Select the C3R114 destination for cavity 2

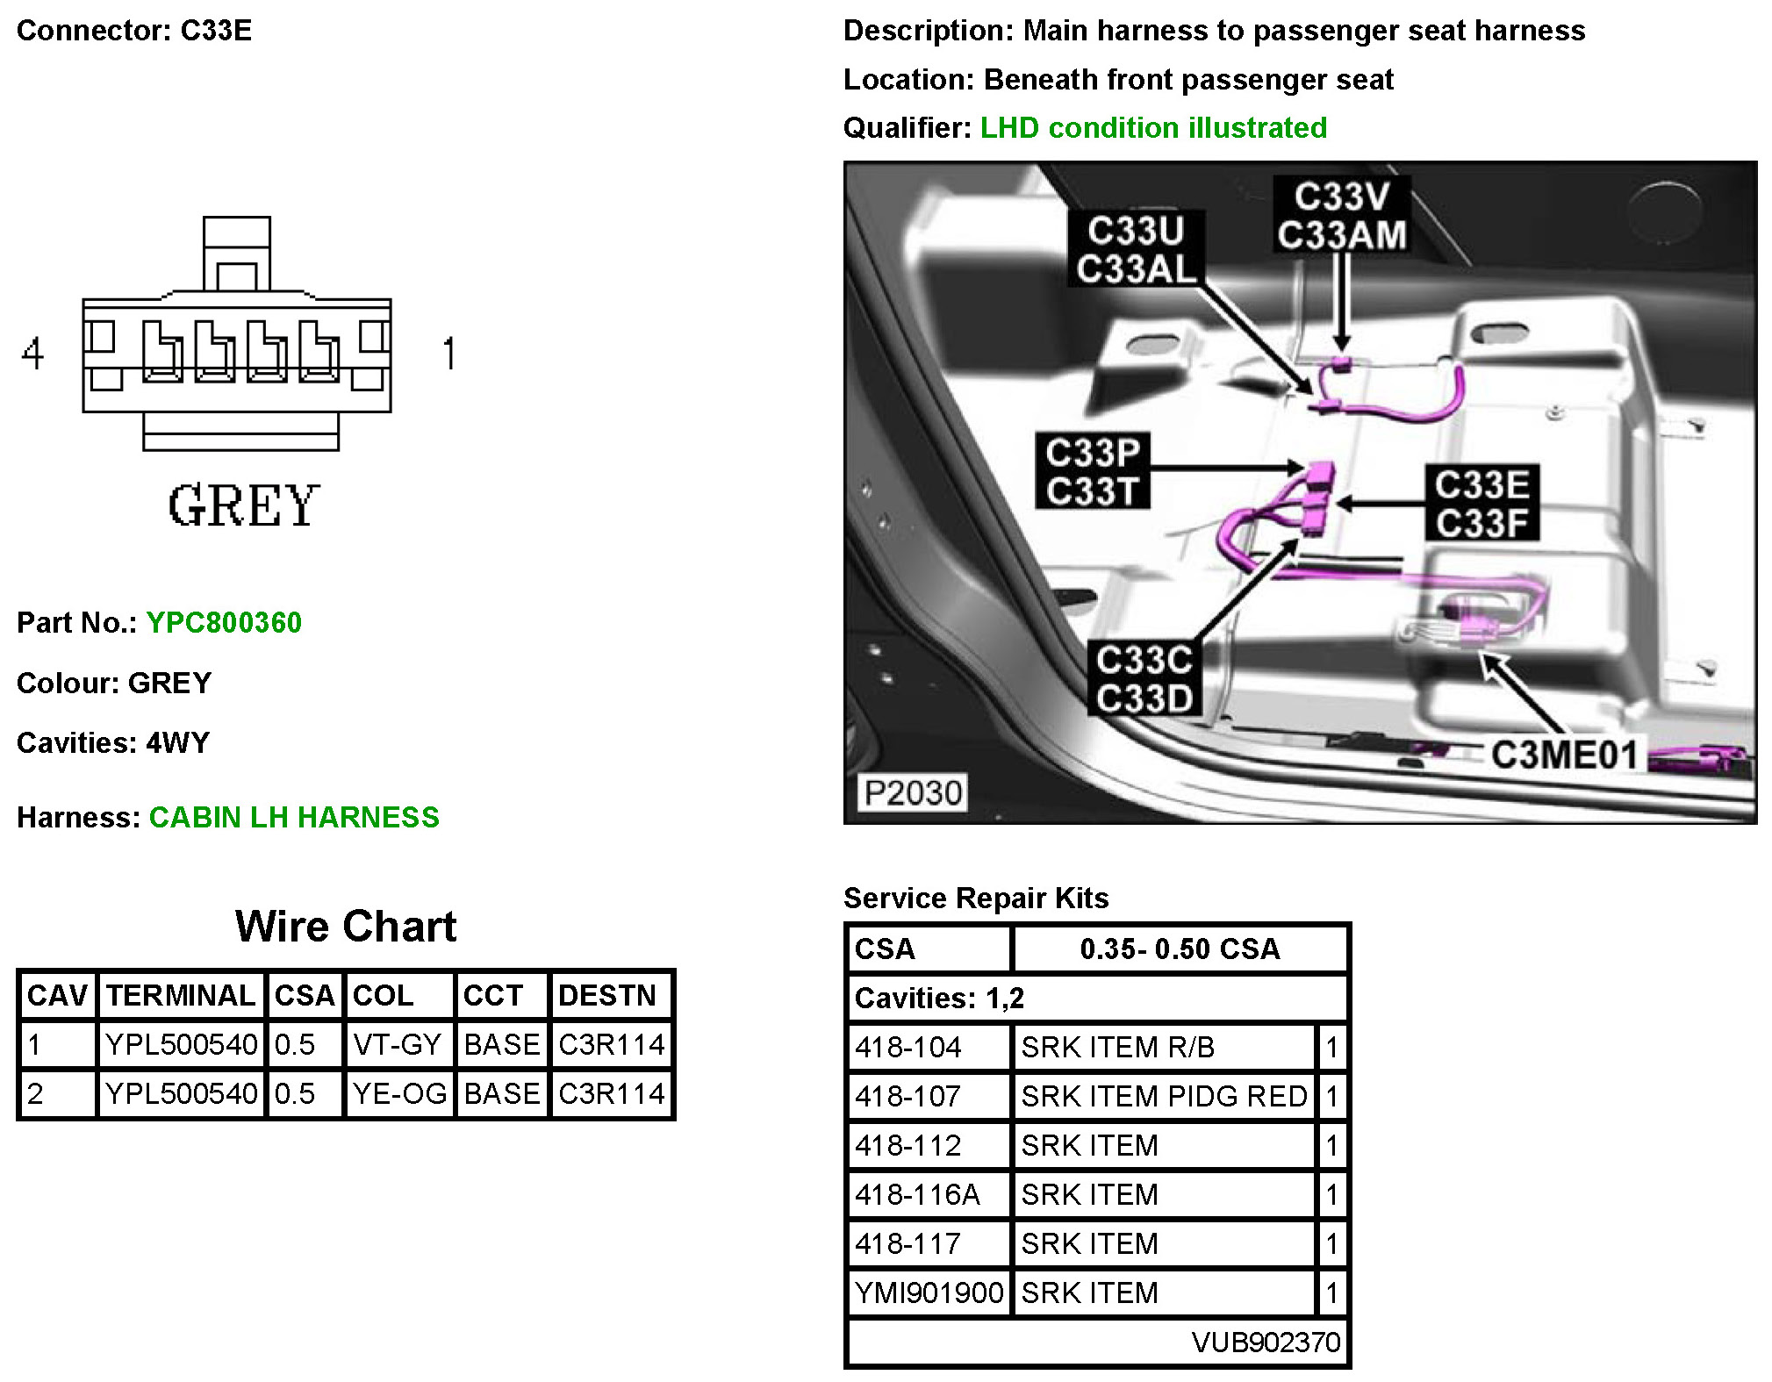pos(611,1093)
